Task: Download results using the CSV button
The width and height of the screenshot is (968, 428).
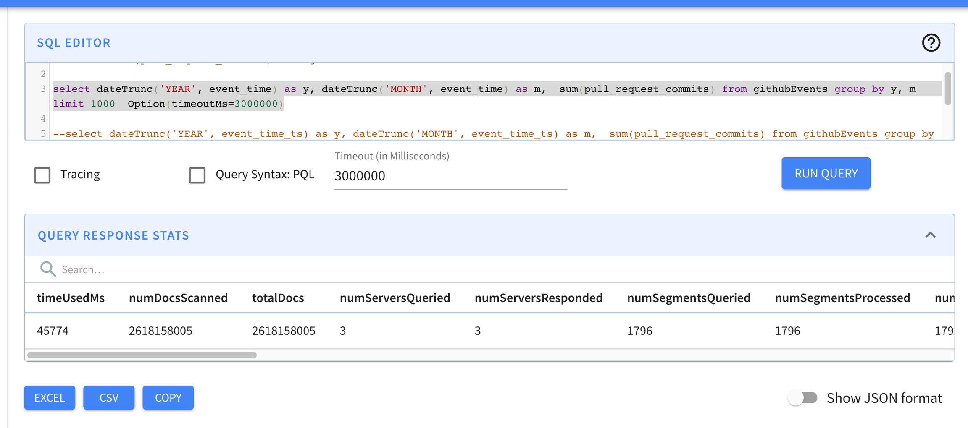Action: point(109,398)
